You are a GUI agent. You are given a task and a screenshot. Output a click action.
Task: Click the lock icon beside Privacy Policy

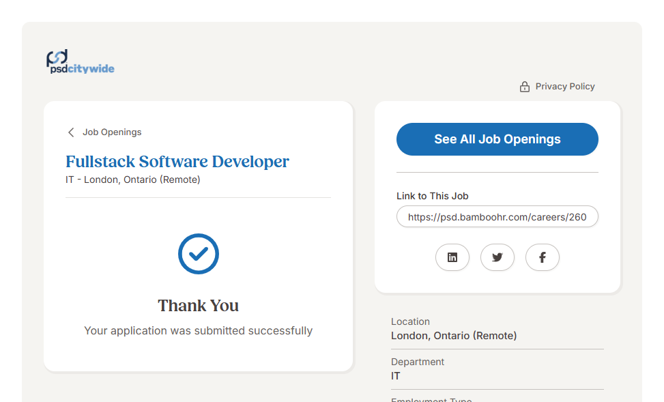[524, 87]
